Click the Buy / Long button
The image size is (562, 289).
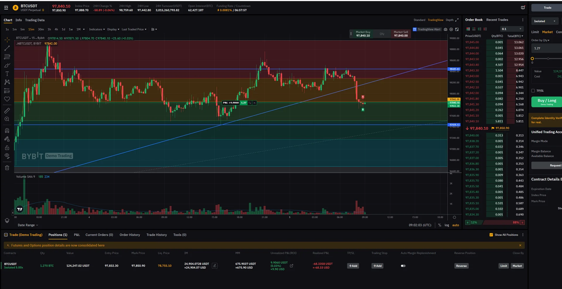pyautogui.click(x=546, y=102)
